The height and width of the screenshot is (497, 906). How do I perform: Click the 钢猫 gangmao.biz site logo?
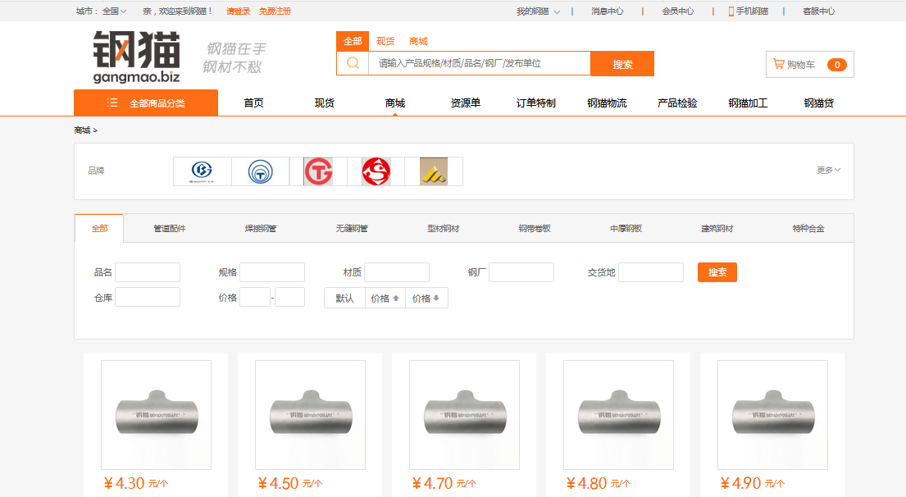coord(137,57)
